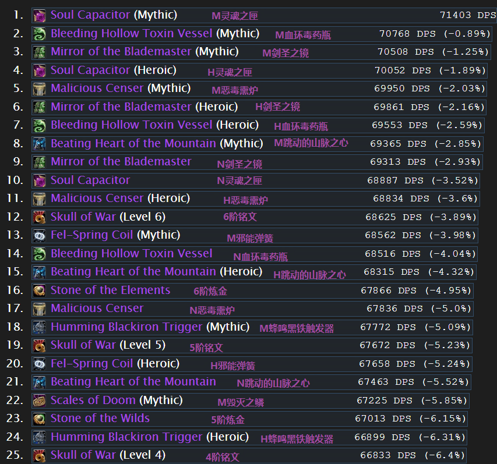Click the 71403 DPS value
This screenshot has width=497, height=464.
pyautogui.click(x=468, y=15)
